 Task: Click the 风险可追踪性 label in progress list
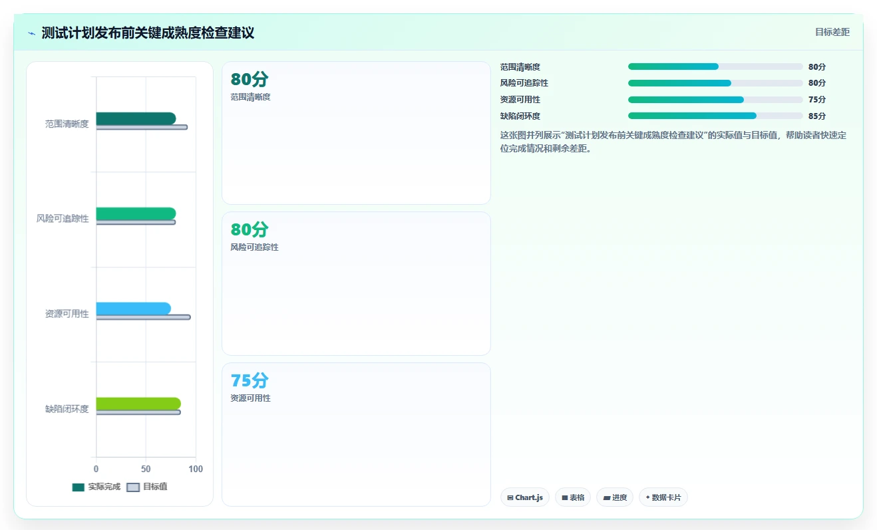point(524,83)
